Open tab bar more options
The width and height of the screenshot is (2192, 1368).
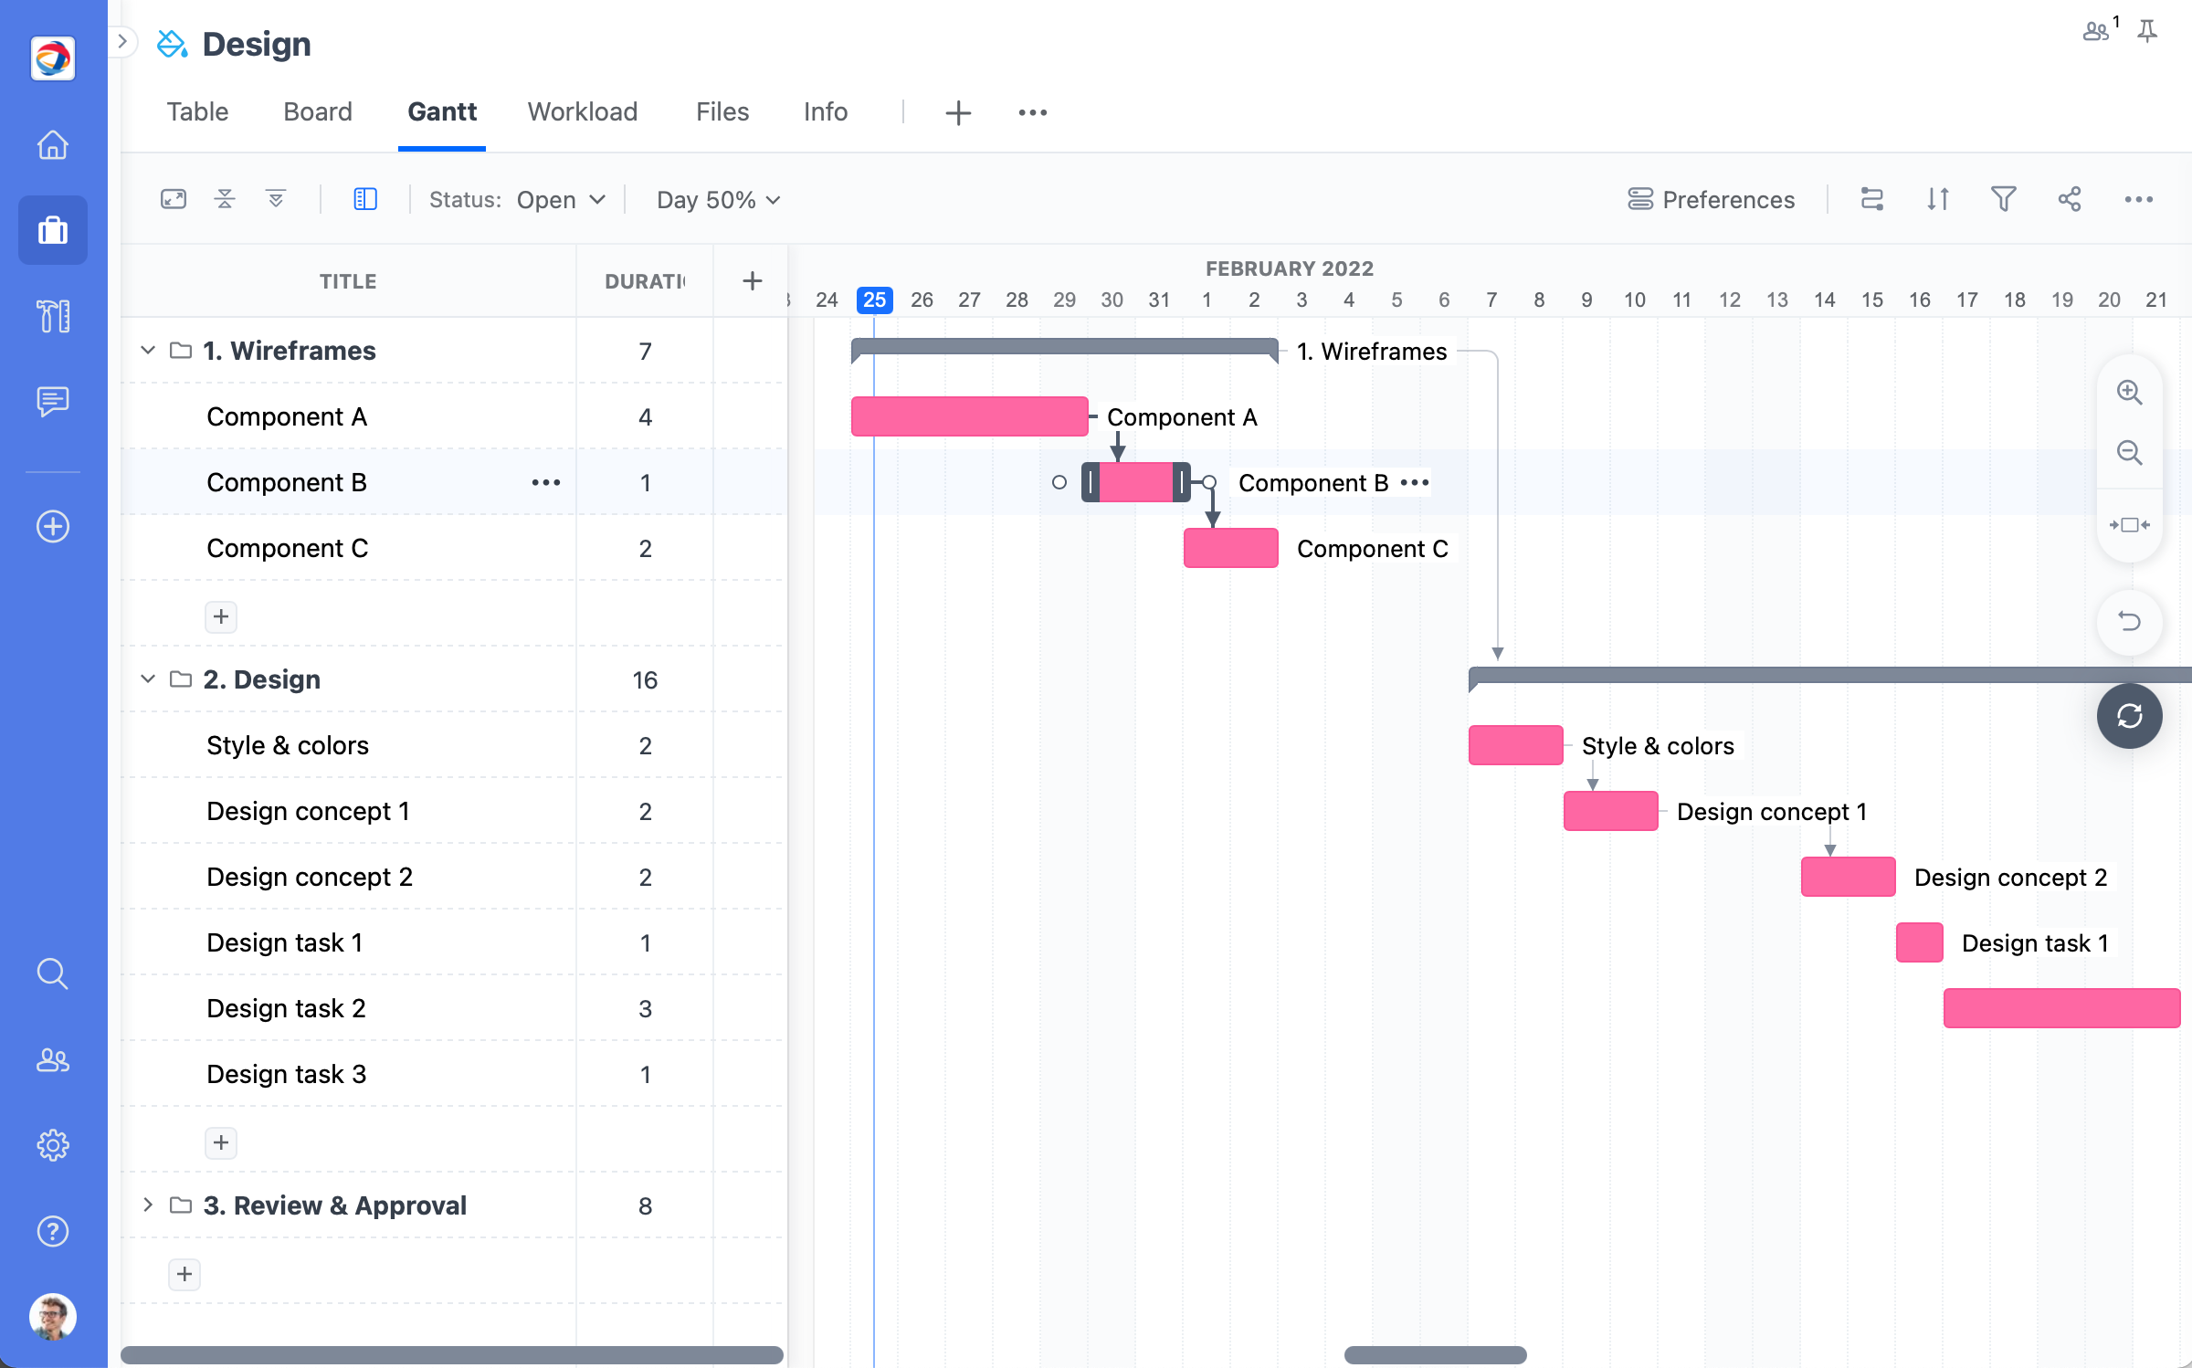(x=1033, y=112)
